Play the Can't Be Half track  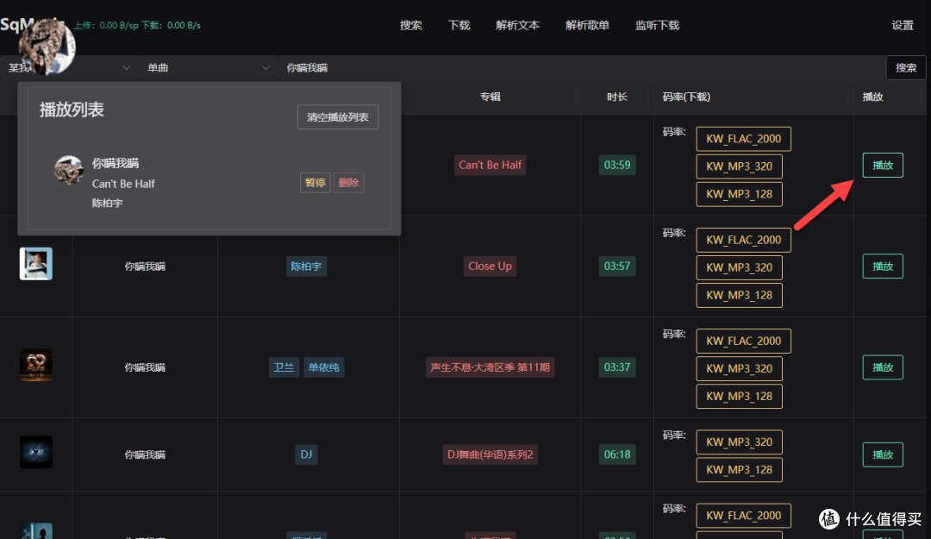883,165
